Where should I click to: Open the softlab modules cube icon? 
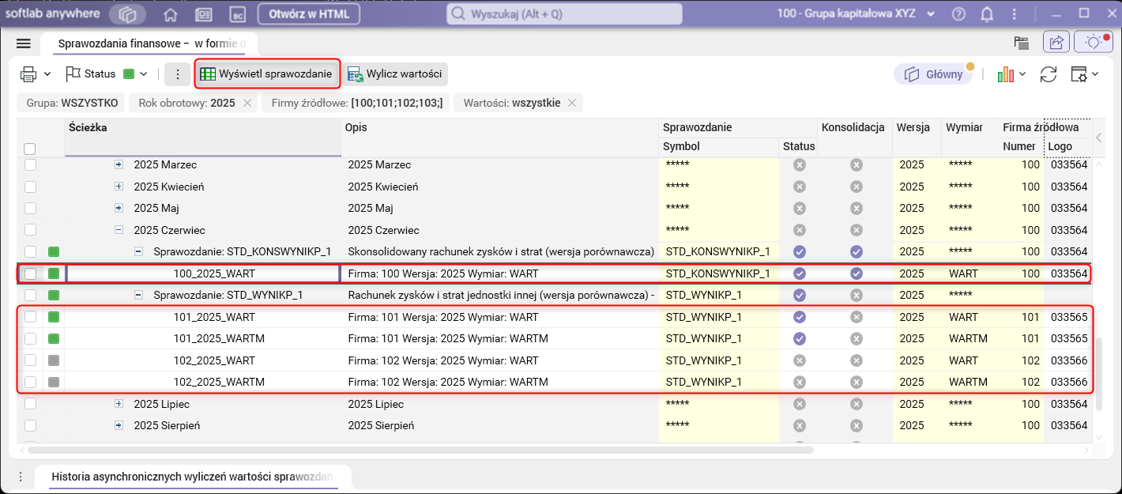[x=129, y=14]
